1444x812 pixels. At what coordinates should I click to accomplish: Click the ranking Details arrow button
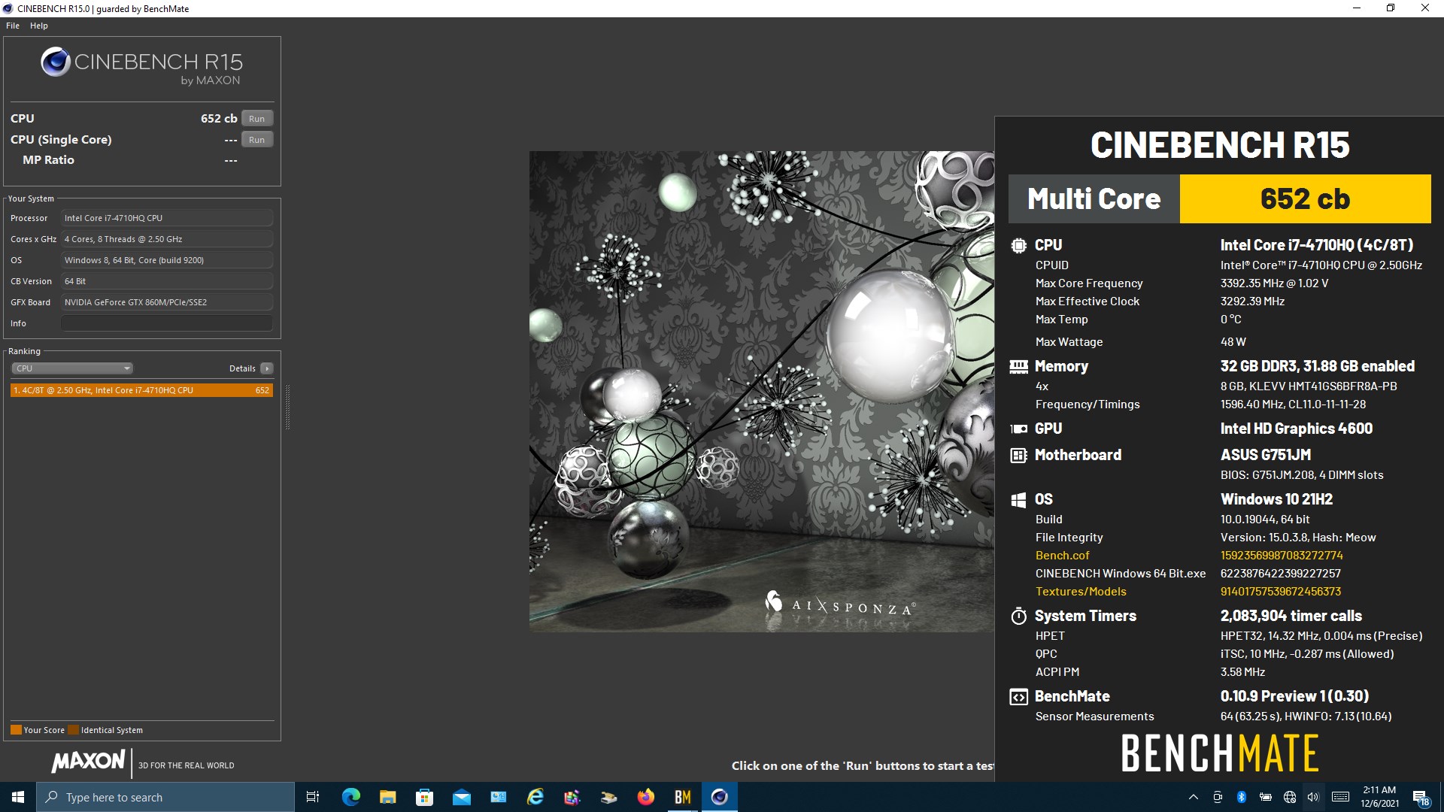(x=267, y=368)
